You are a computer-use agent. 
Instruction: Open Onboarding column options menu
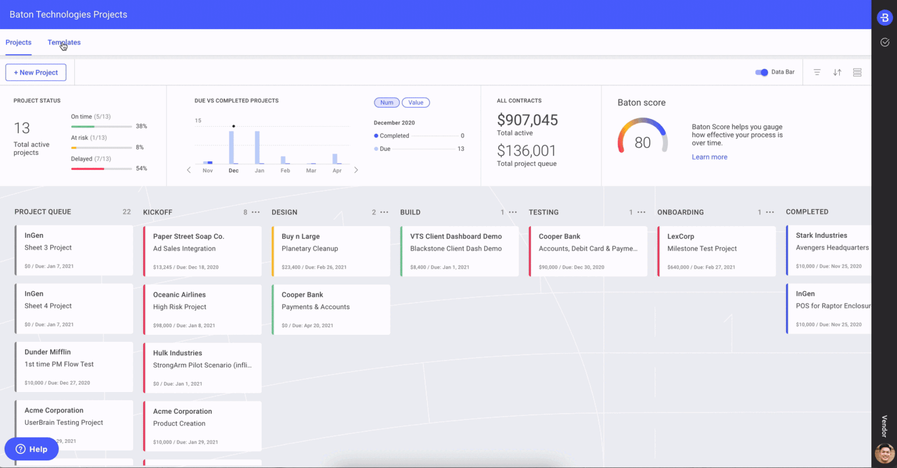click(770, 212)
